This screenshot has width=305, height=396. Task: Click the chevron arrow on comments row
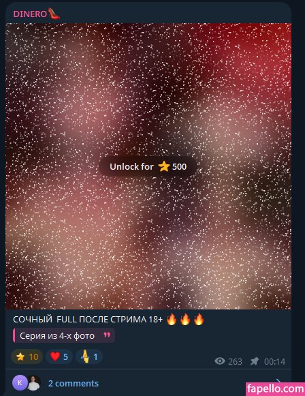278,381
